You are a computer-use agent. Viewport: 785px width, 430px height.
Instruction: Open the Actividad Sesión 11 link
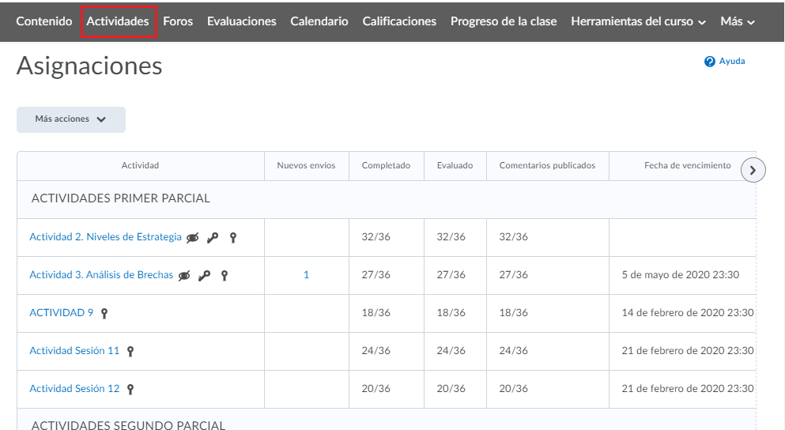pyautogui.click(x=74, y=350)
